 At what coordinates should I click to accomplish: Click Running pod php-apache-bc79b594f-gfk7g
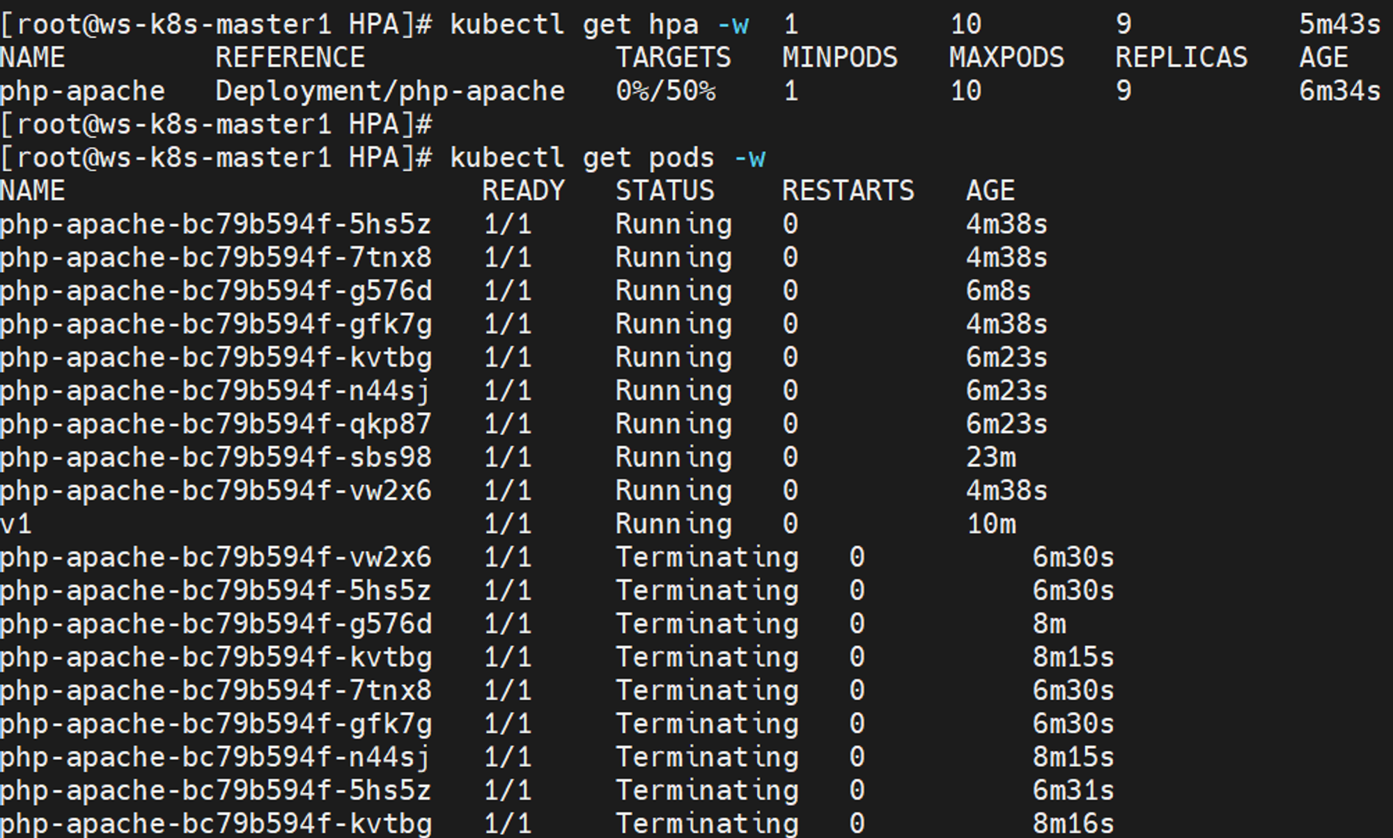[215, 324]
